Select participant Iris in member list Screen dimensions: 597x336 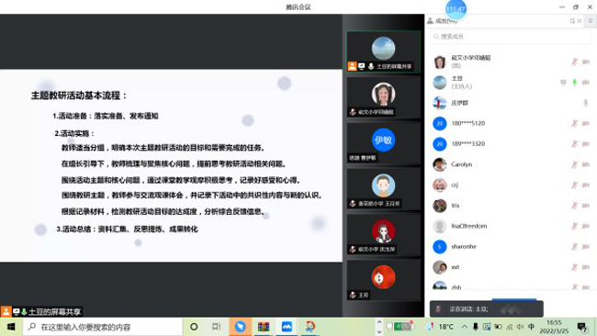click(511, 206)
